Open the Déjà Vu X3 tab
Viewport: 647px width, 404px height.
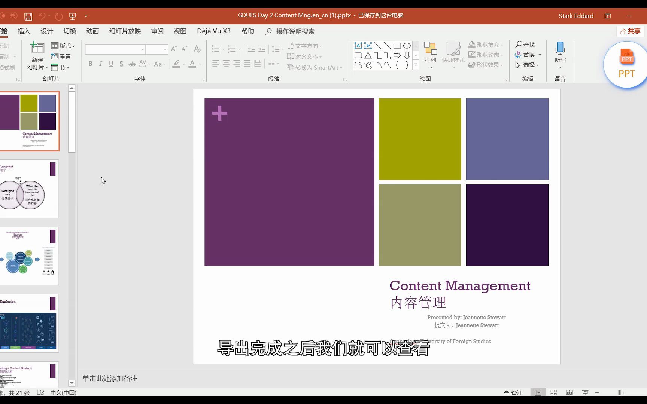click(214, 31)
